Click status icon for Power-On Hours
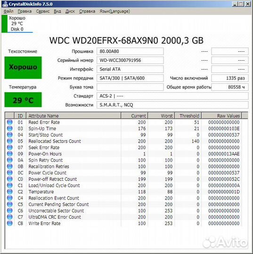This screenshot has width=253, height=254. (x=10, y=154)
